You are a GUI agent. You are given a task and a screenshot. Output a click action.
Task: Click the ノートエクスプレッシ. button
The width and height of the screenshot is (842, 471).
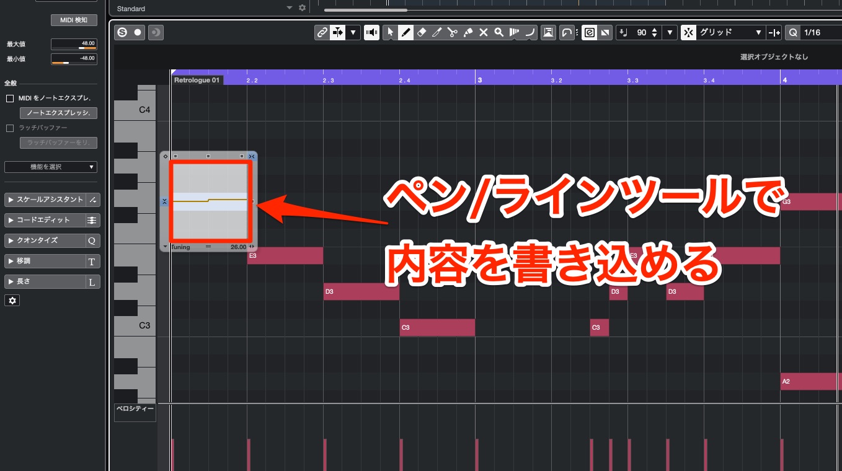pos(59,113)
